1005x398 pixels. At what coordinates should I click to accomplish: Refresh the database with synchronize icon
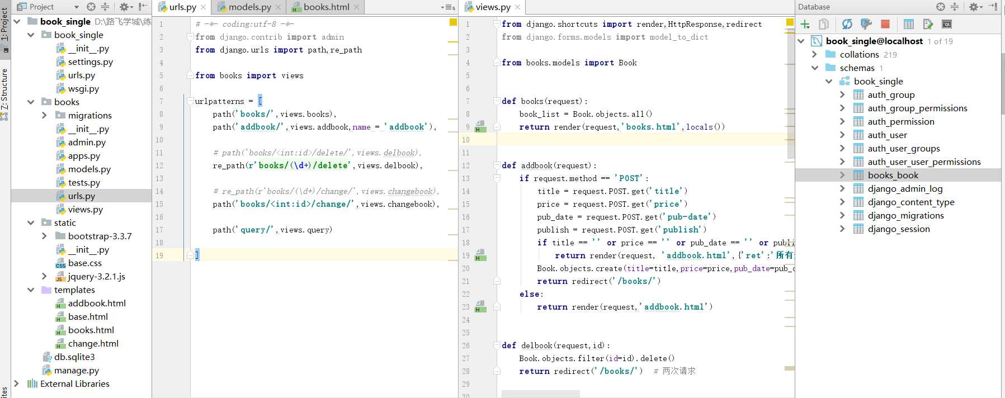tap(847, 24)
